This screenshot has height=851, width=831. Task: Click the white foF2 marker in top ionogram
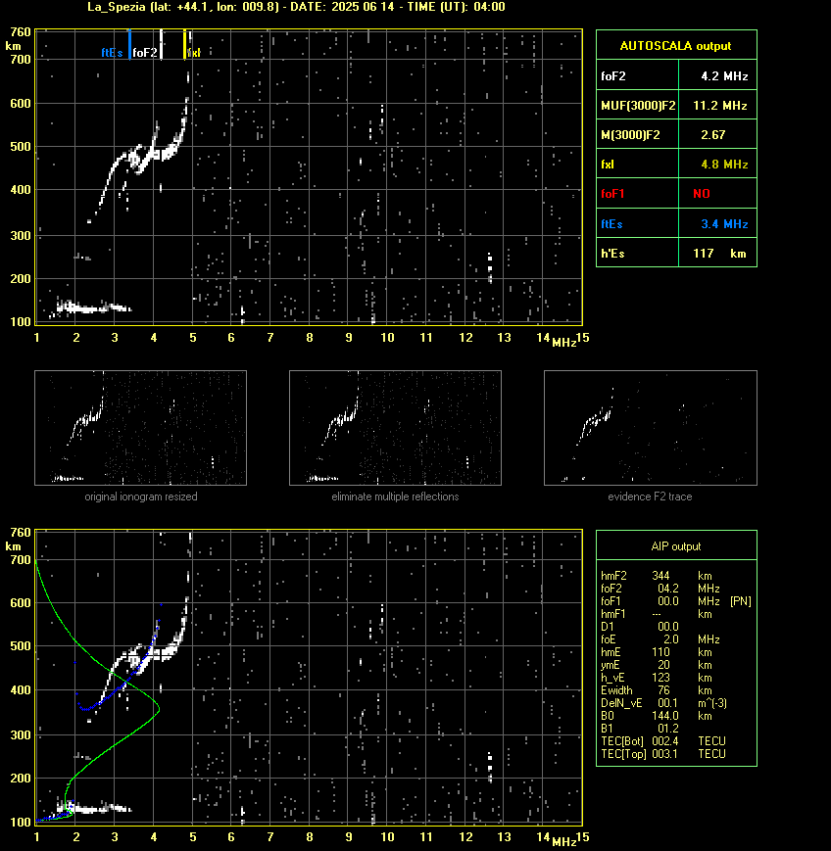coord(162,44)
